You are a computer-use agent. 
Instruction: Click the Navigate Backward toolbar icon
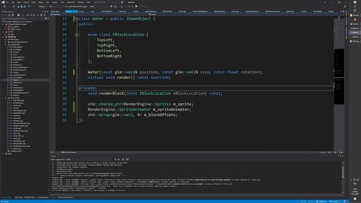5,6
